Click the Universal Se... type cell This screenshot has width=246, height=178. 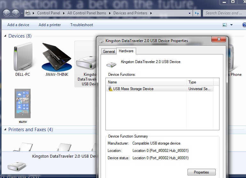(199, 89)
